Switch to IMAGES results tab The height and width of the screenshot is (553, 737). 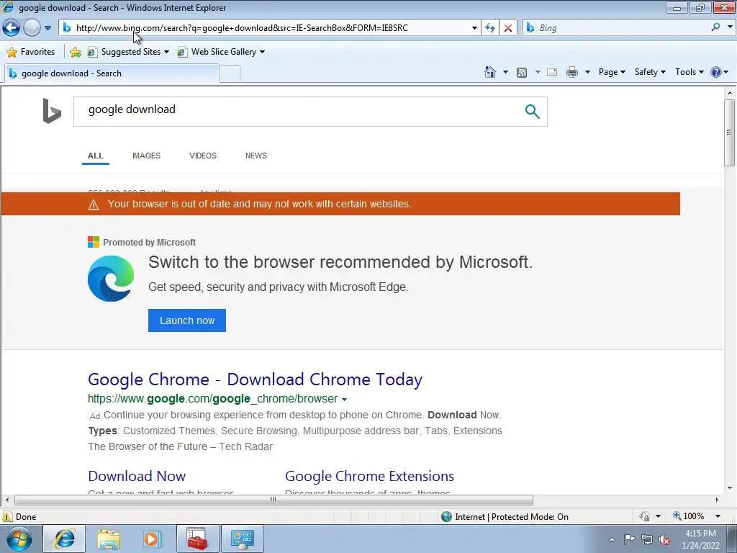(146, 156)
